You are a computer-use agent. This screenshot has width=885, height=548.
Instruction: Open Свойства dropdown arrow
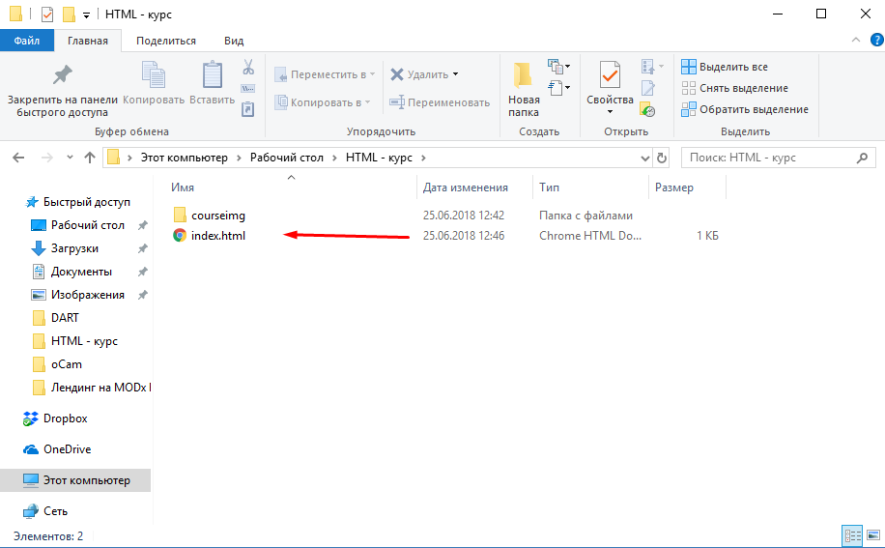pos(610,112)
